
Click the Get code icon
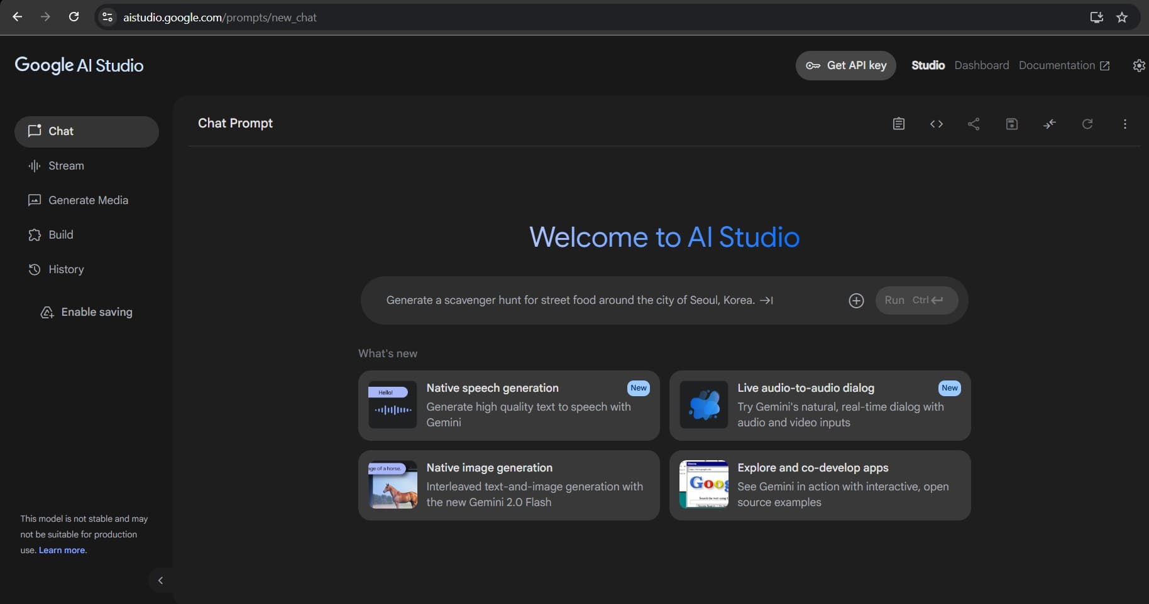[936, 124]
